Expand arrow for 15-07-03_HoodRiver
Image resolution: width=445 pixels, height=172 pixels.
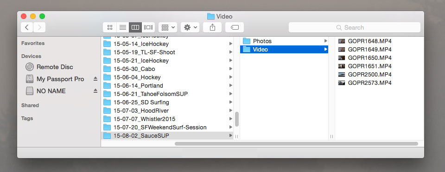tap(230, 110)
